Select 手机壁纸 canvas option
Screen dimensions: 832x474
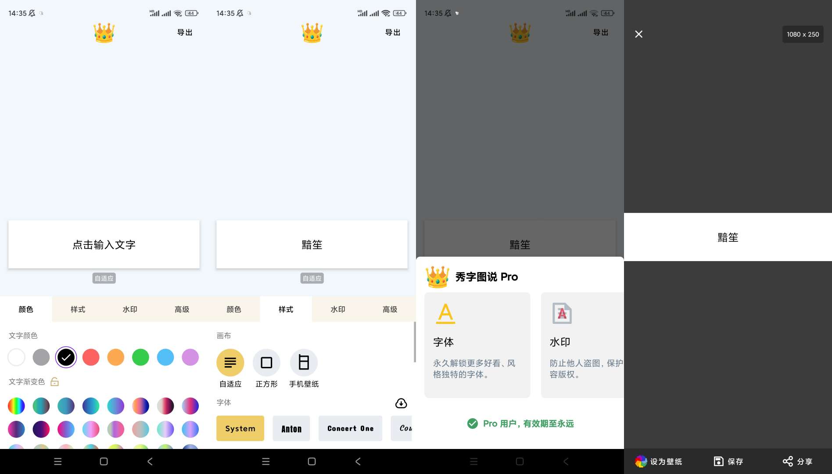[304, 369]
